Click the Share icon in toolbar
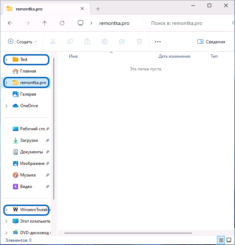Viewport: 235px width, 245px height. click(x=122, y=41)
